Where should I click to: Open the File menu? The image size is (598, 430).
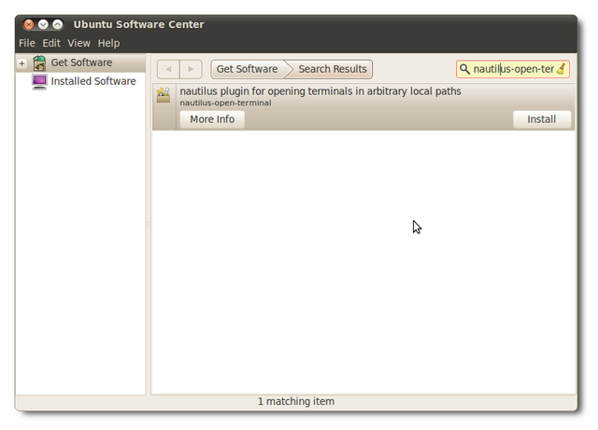pos(27,43)
